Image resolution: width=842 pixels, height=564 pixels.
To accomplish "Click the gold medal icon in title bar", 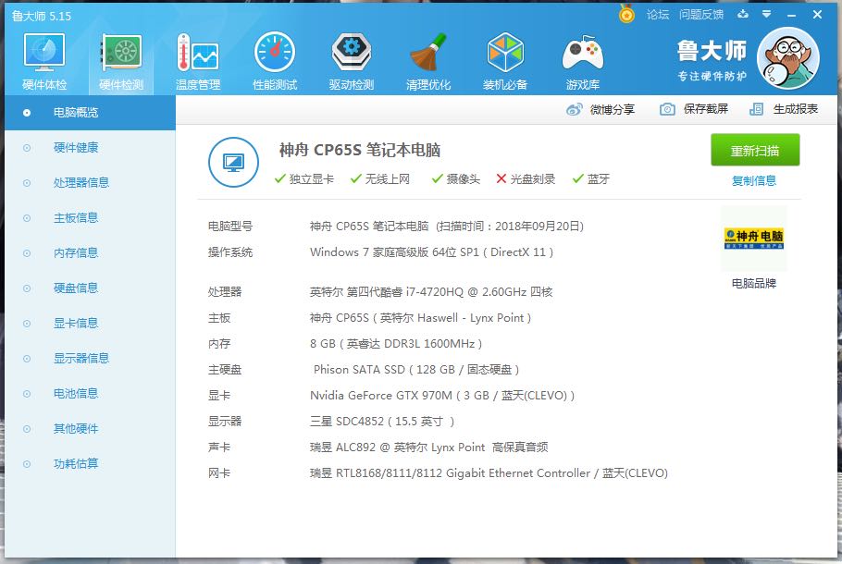I will pos(626,14).
